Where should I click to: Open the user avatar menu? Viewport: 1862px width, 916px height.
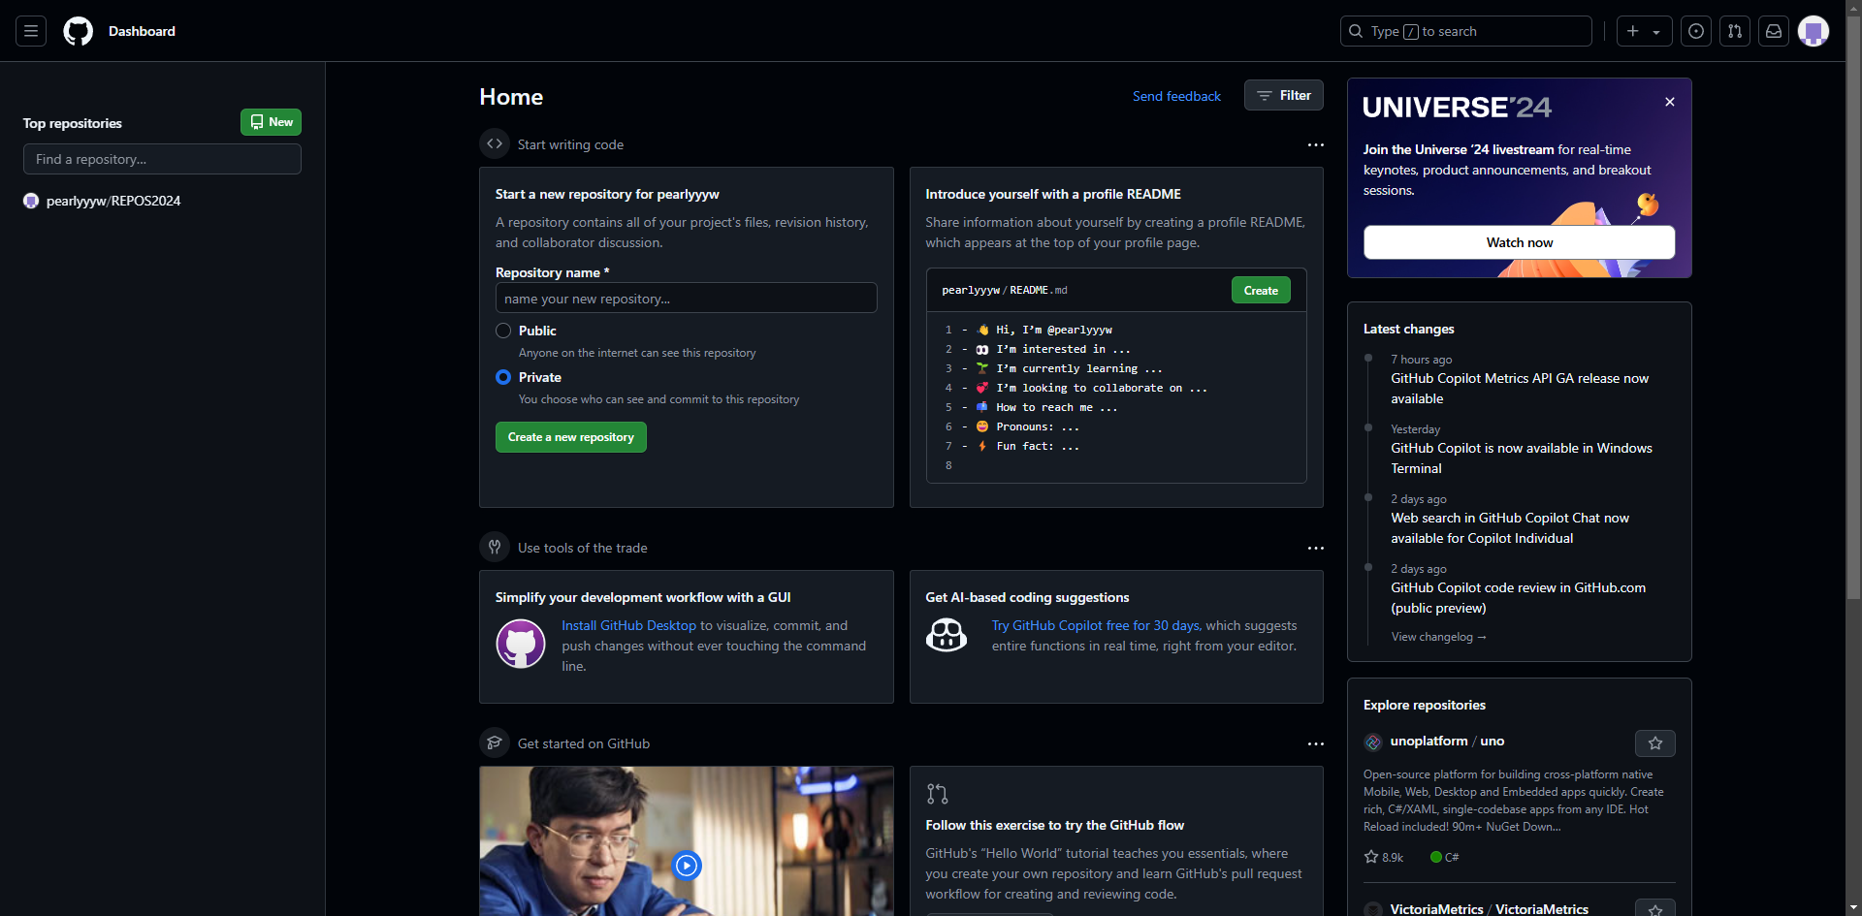pyautogui.click(x=1814, y=31)
